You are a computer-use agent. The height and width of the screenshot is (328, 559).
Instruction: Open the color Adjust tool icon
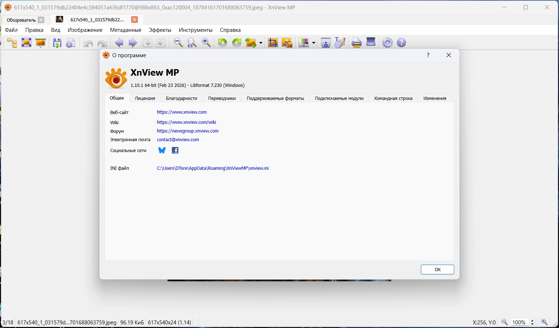(304, 43)
